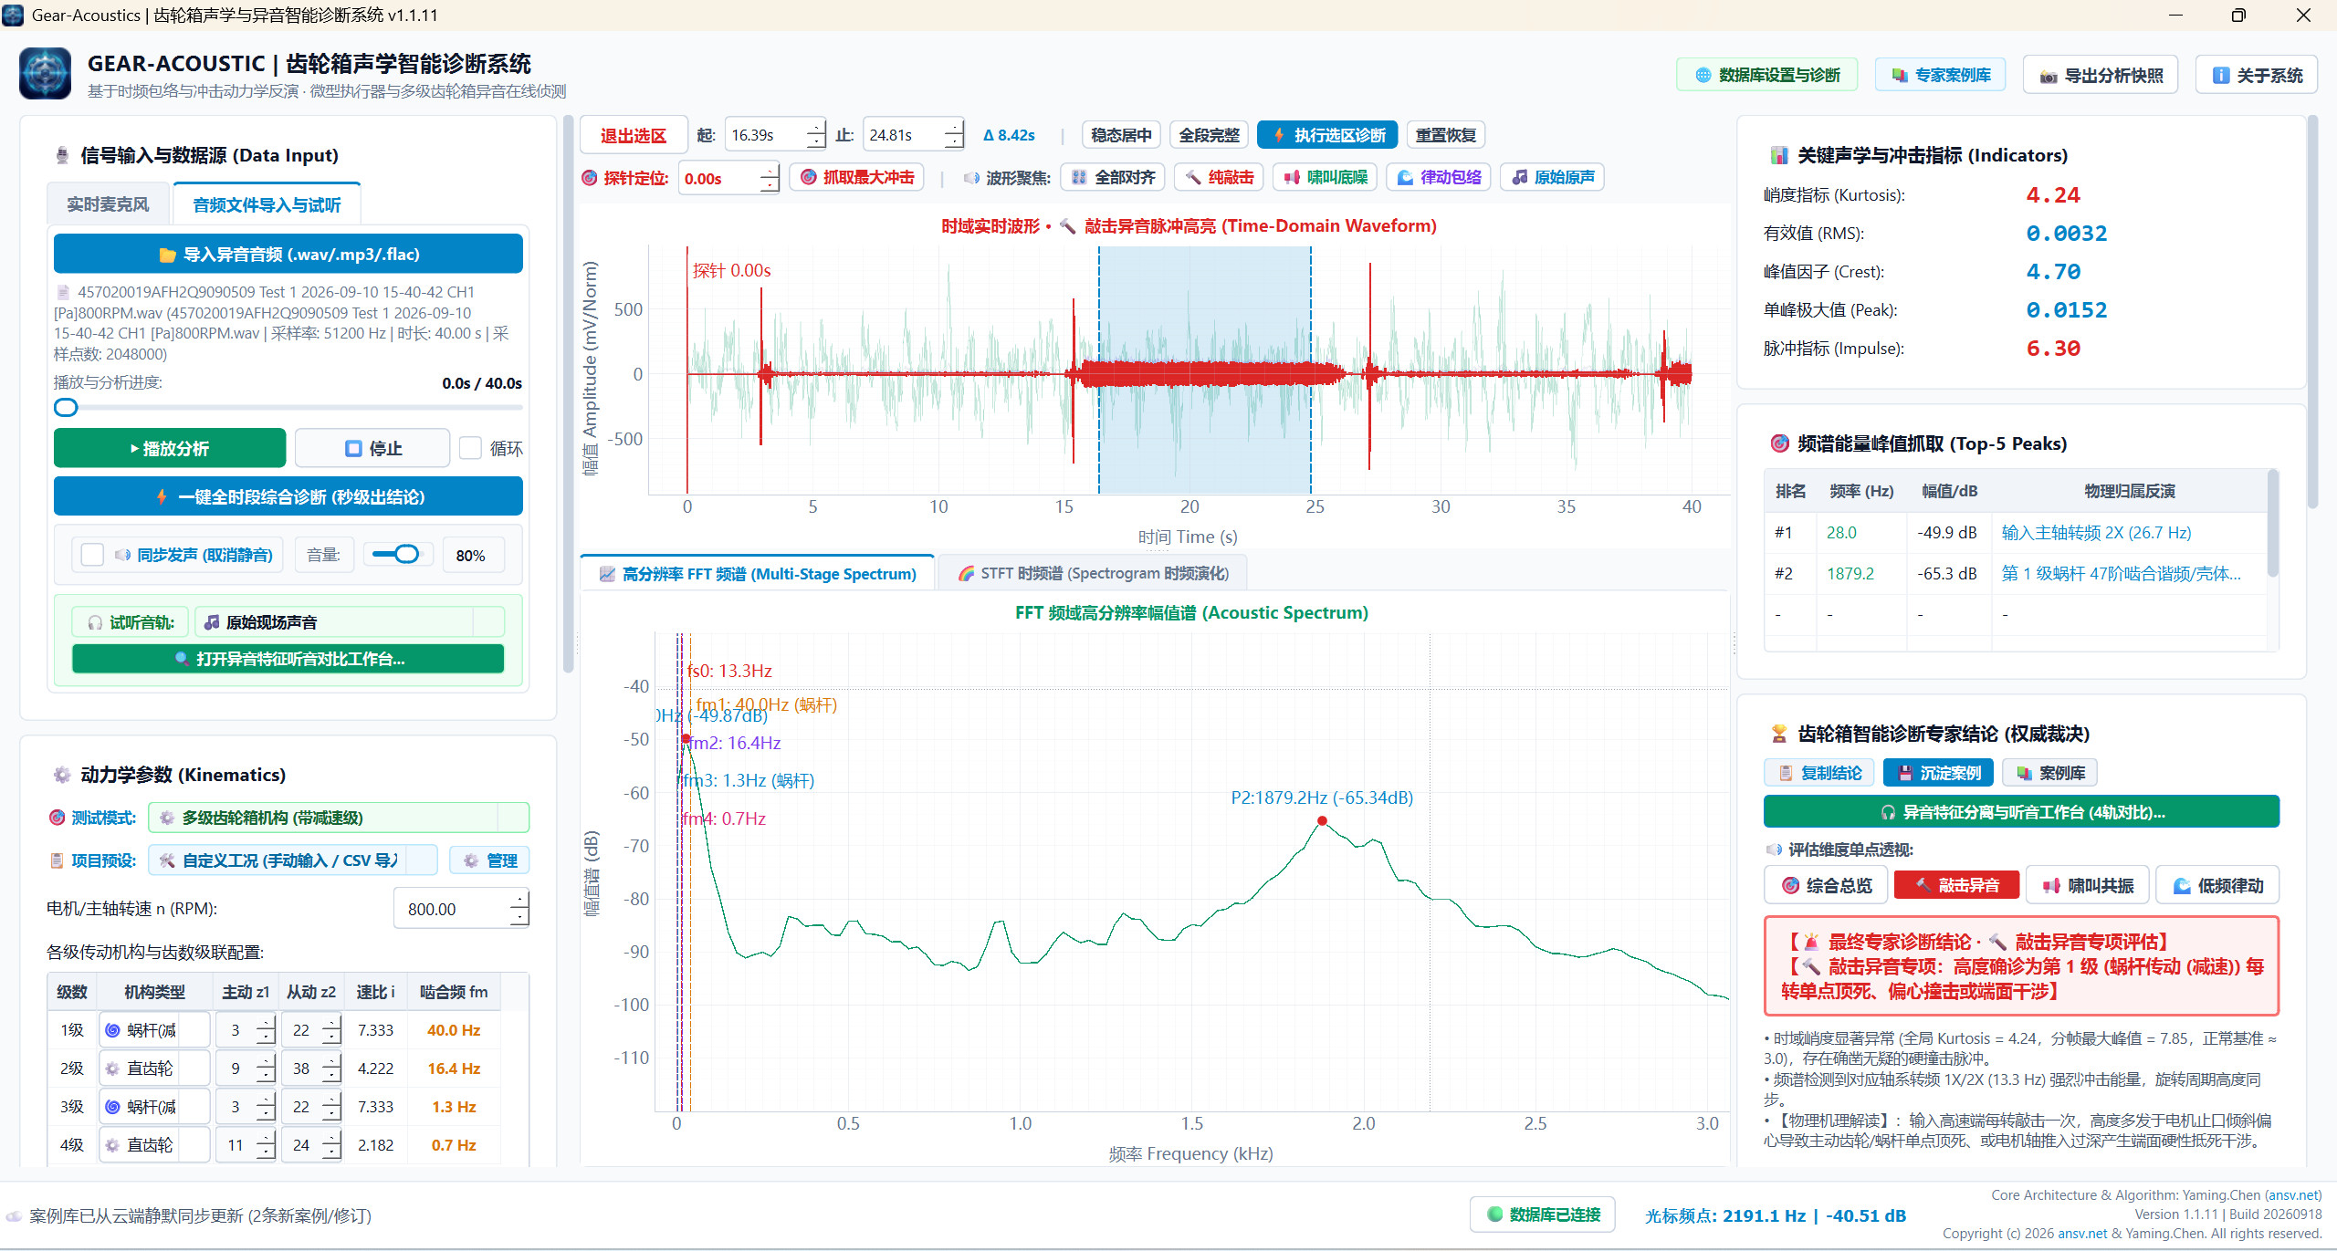Open stage 4 mechanism type 直齿轮 dropdown
Image resolution: width=2337 pixels, height=1251 pixels.
click(x=154, y=1145)
